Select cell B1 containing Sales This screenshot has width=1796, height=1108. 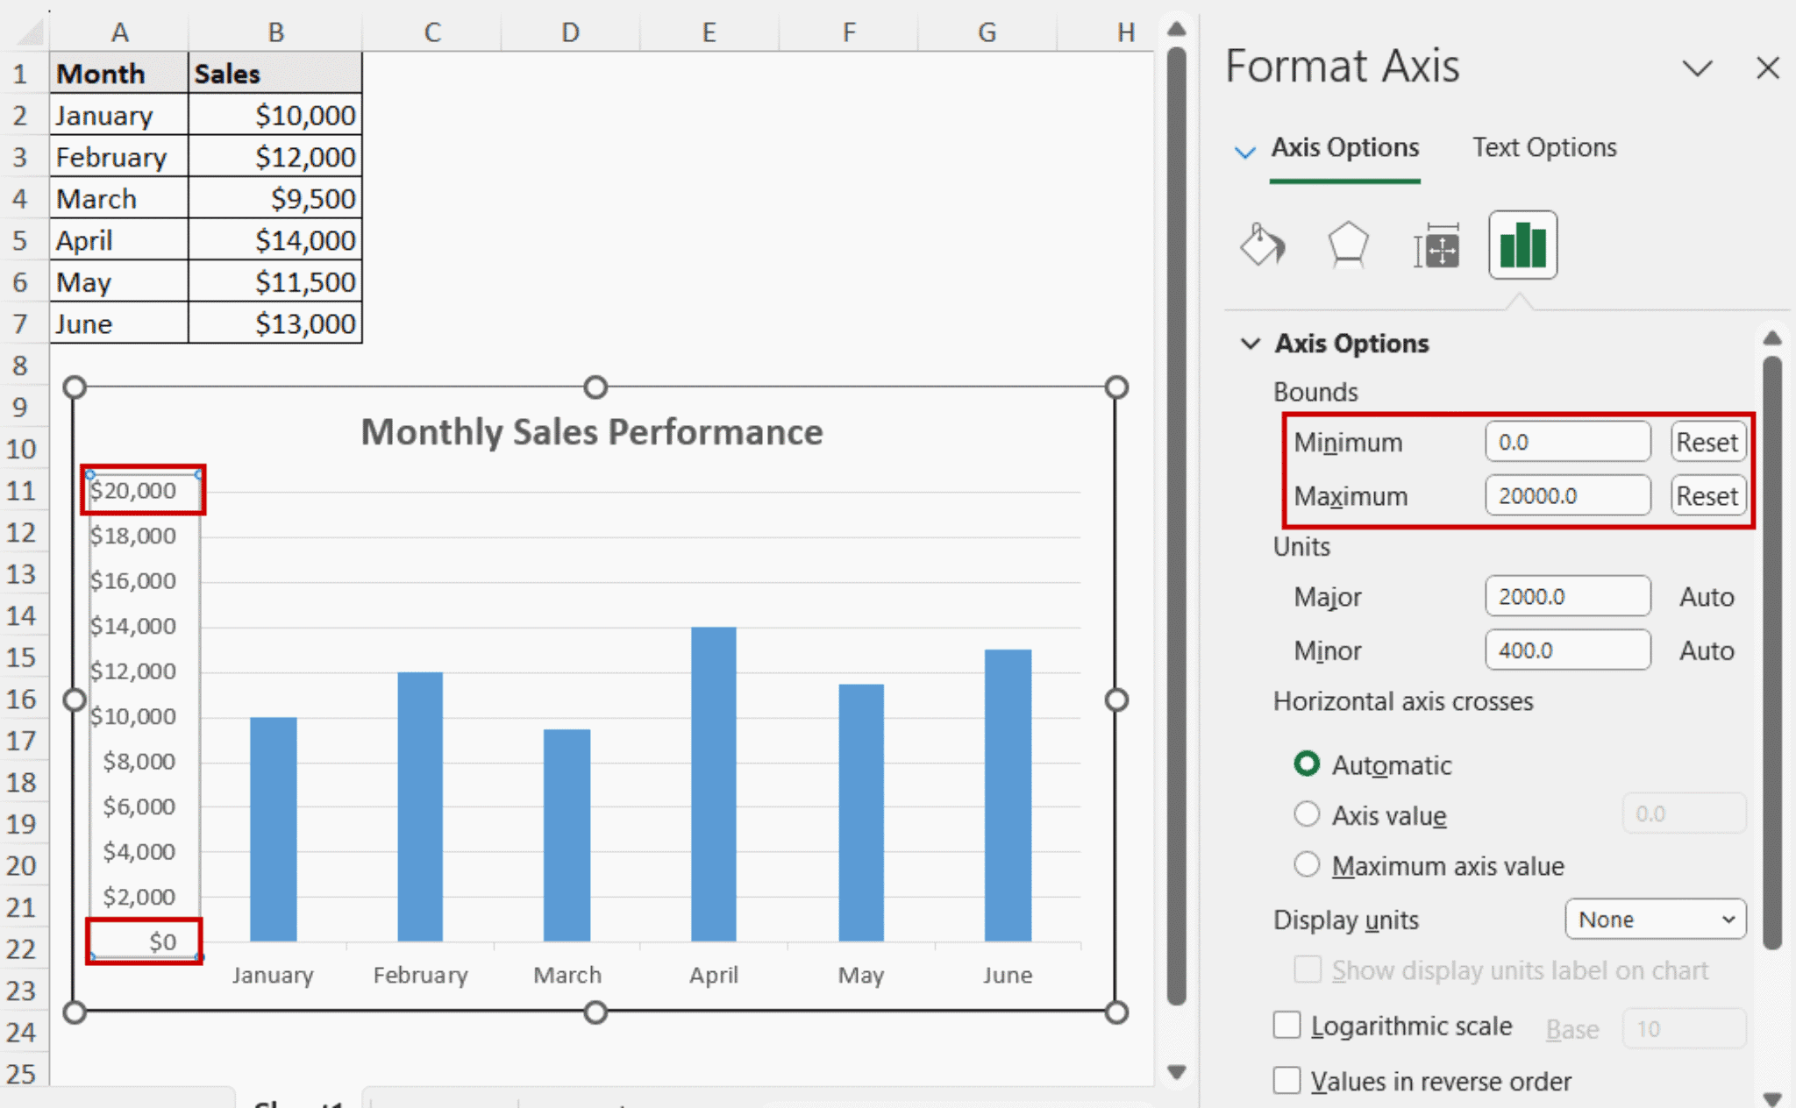coord(274,73)
